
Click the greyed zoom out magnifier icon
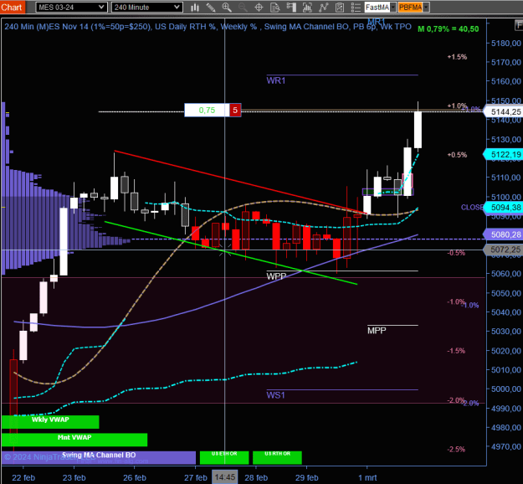(x=243, y=8)
